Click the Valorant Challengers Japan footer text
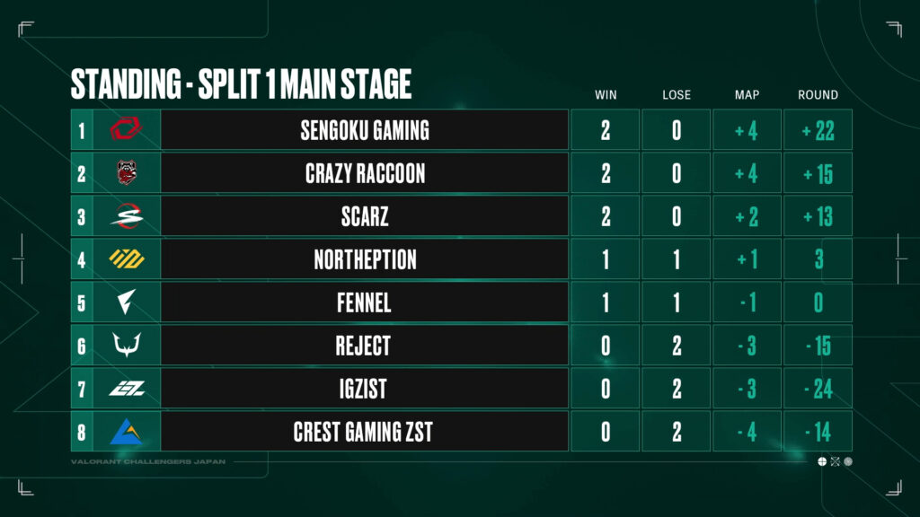 click(x=148, y=462)
